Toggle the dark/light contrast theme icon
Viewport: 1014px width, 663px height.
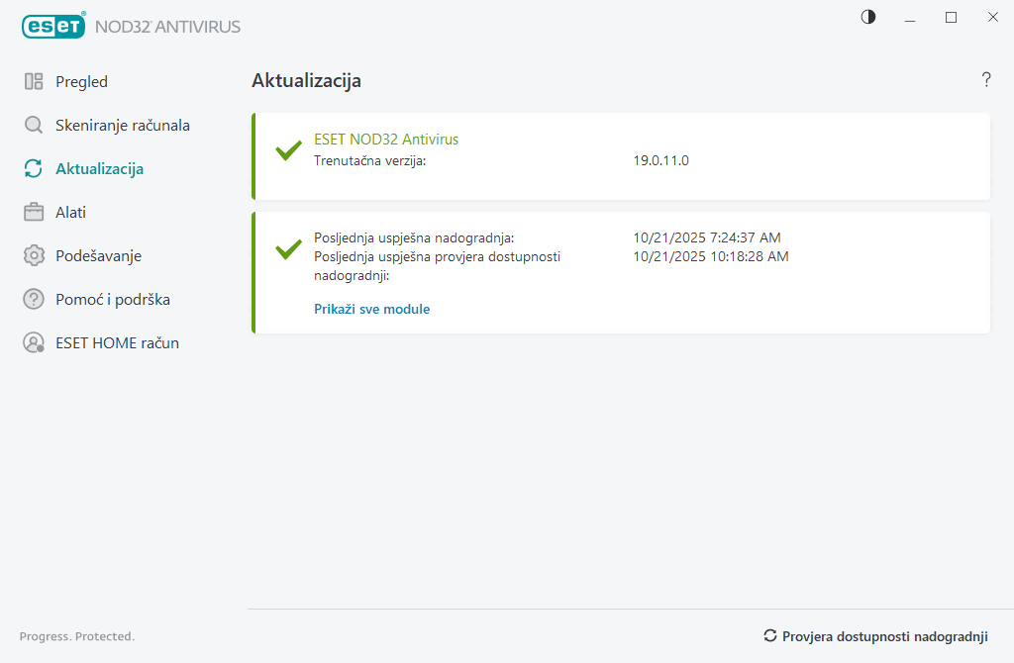point(868,17)
